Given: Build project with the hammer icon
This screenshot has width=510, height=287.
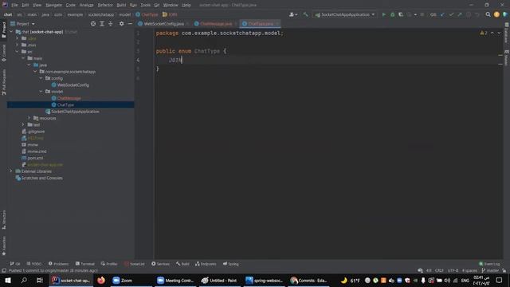Looking at the screenshot, I should tap(305, 14).
